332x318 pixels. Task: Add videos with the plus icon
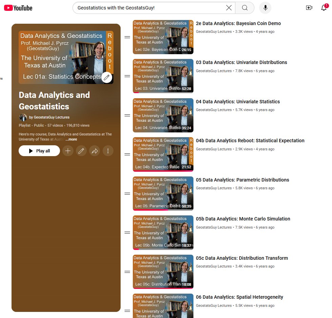68,151
